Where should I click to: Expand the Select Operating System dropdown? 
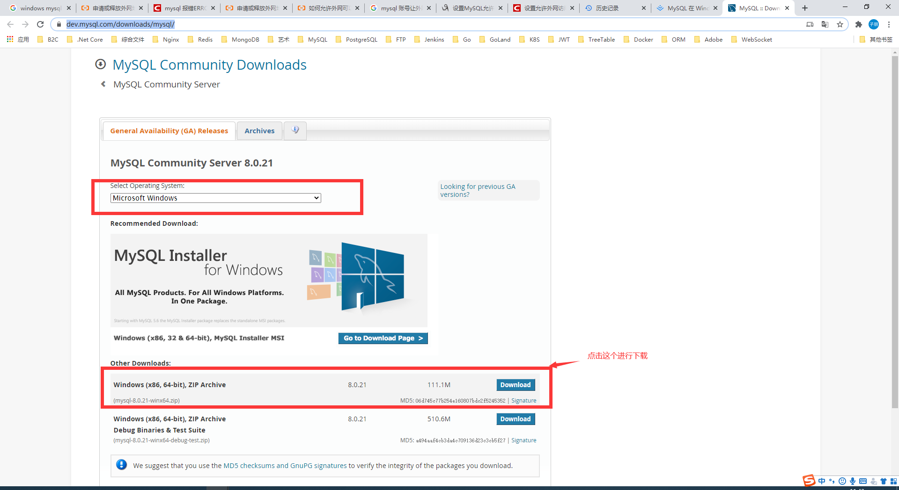tap(216, 198)
